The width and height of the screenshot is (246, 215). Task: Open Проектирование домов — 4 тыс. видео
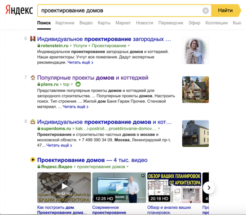pos(92,160)
